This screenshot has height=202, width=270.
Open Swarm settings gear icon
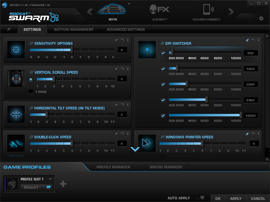coord(261,18)
